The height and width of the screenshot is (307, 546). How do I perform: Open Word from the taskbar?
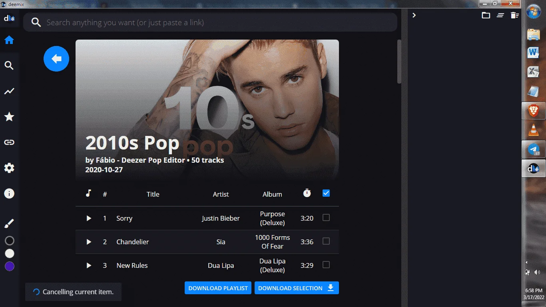(x=534, y=52)
